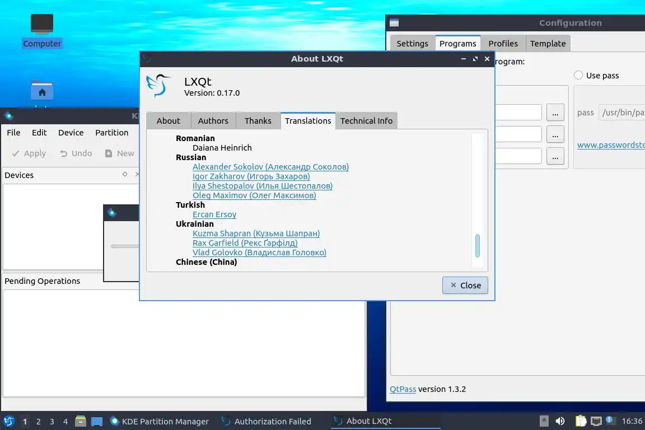Image resolution: width=645 pixels, height=430 pixels.
Task: Open Ercan Ersoy translator link
Action: (214, 214)
